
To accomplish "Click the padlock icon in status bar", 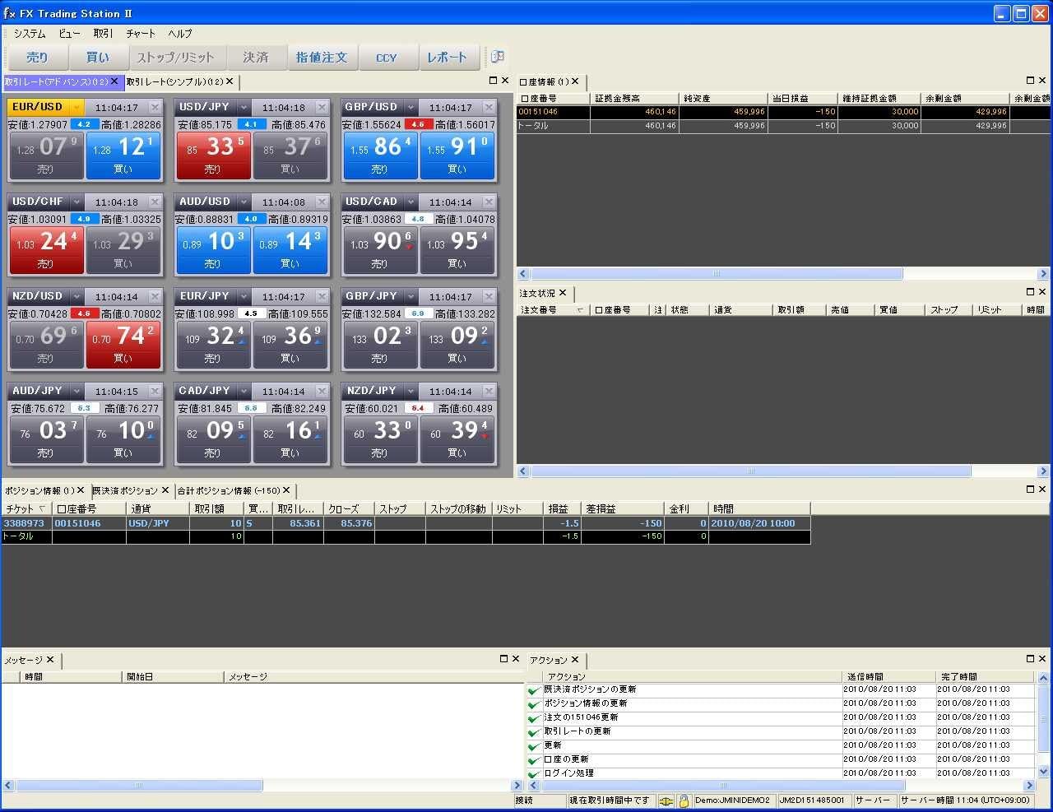I will click(x=683, y=800).
